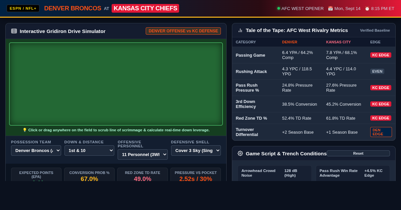Click the DENVER BRONCOS team name in header
This screenshot has height=210, width=401.
(x=73, y=8)
